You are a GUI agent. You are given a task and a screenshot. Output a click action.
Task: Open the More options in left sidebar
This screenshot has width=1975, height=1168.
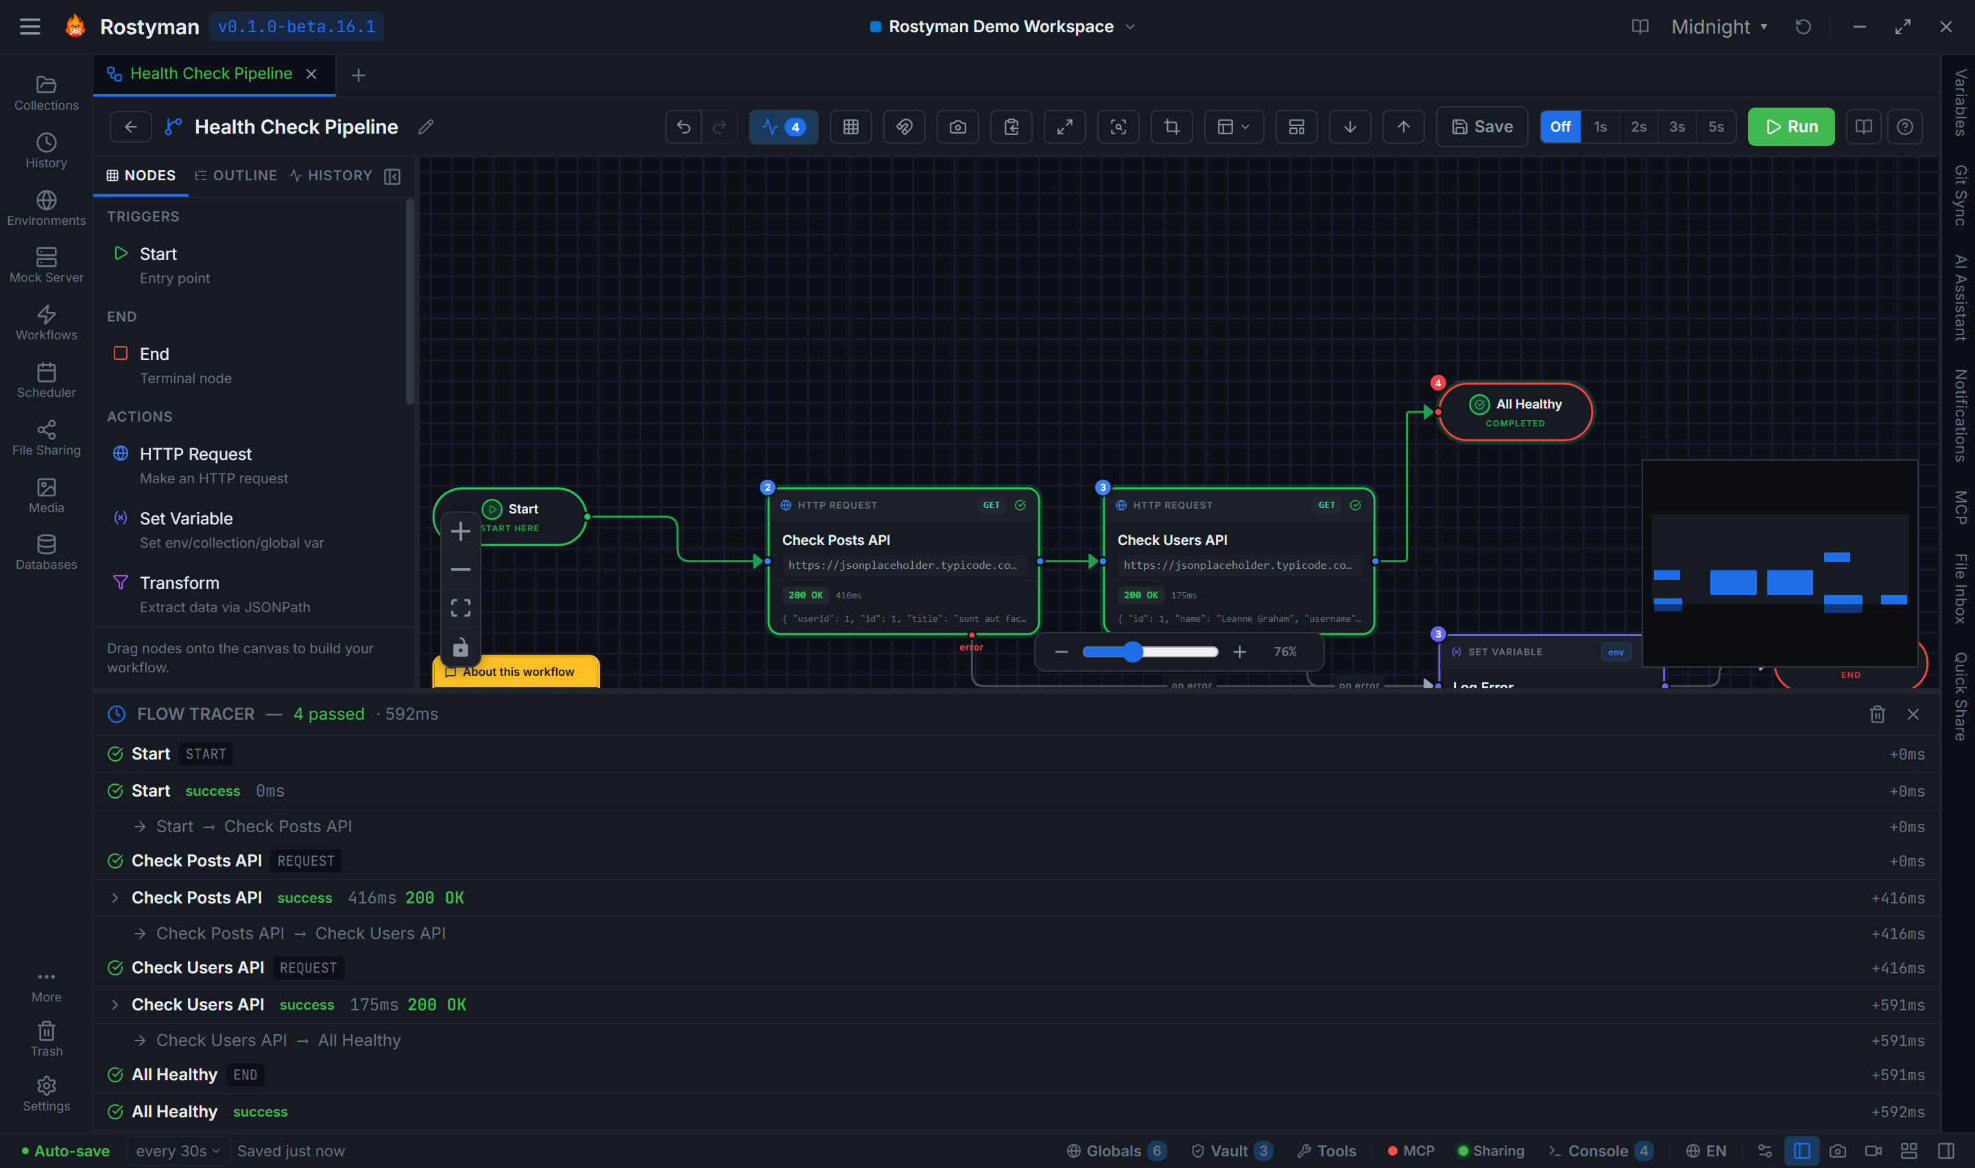coord(47,986)
